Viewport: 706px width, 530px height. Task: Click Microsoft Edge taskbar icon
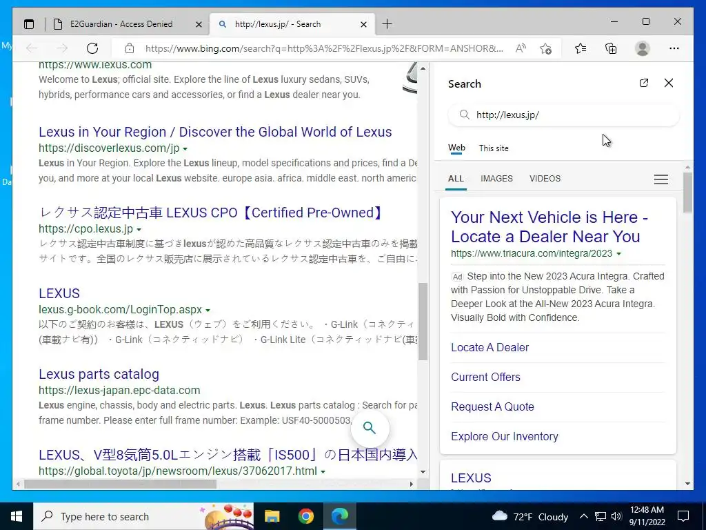click(x=340, y=516)
